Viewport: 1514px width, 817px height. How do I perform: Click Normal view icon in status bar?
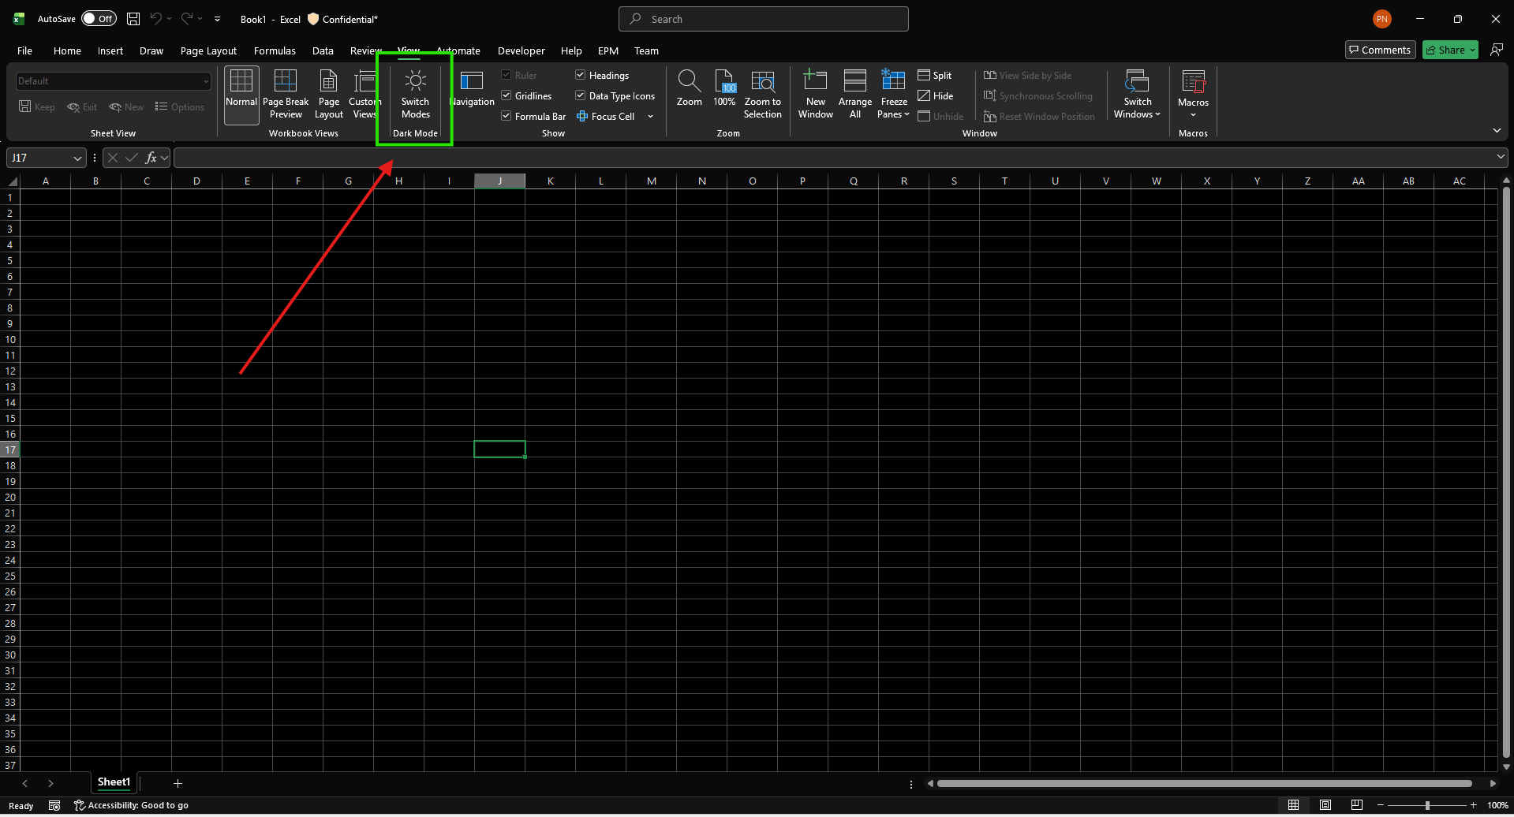[1294, 805]
